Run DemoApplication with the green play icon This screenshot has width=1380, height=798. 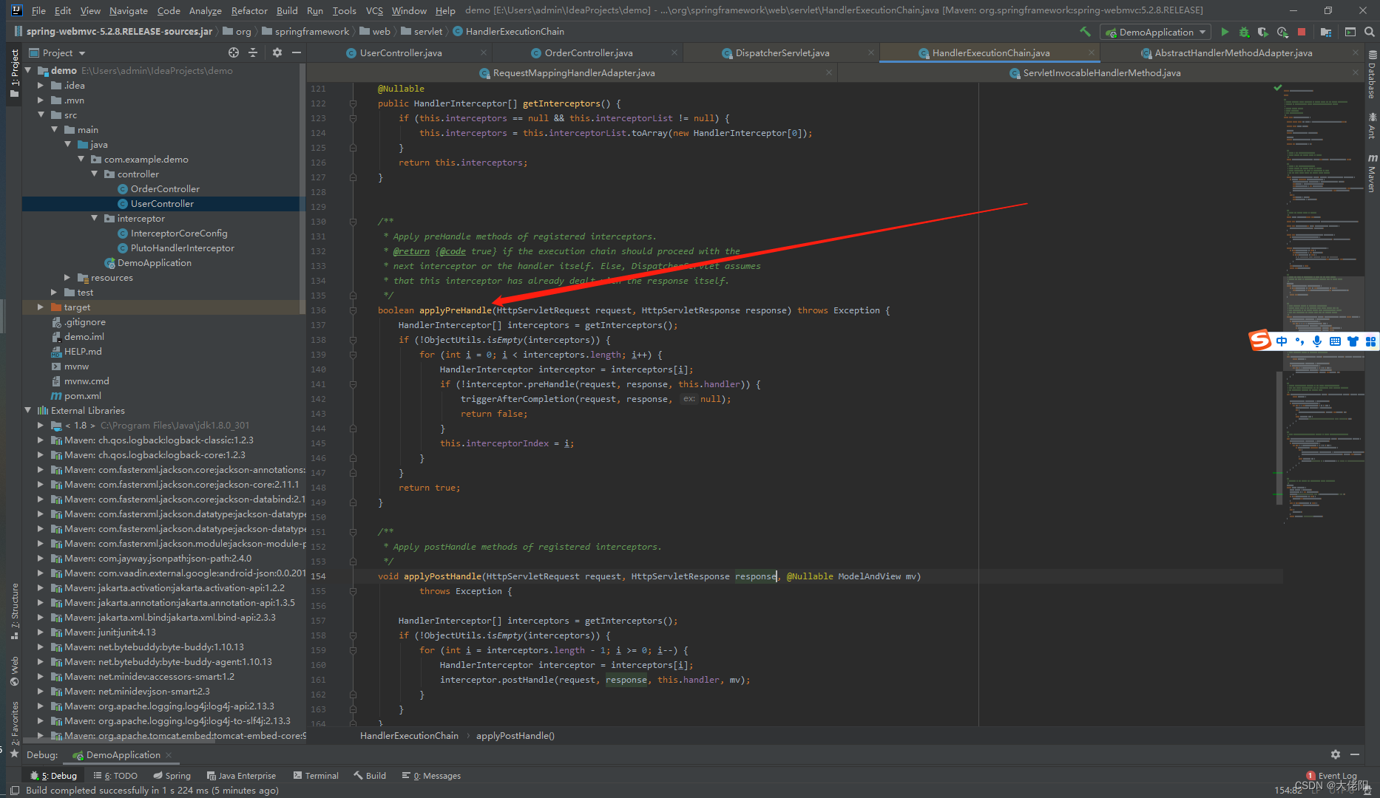coord(1225,32)
